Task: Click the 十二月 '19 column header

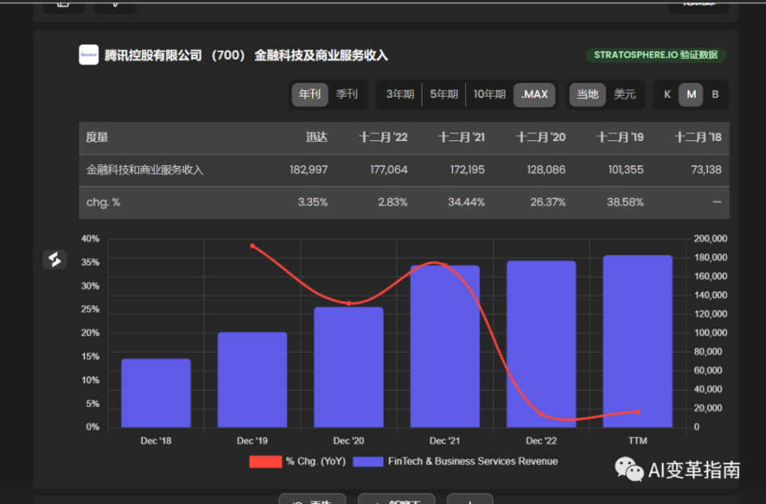Action: click(620, 137)
